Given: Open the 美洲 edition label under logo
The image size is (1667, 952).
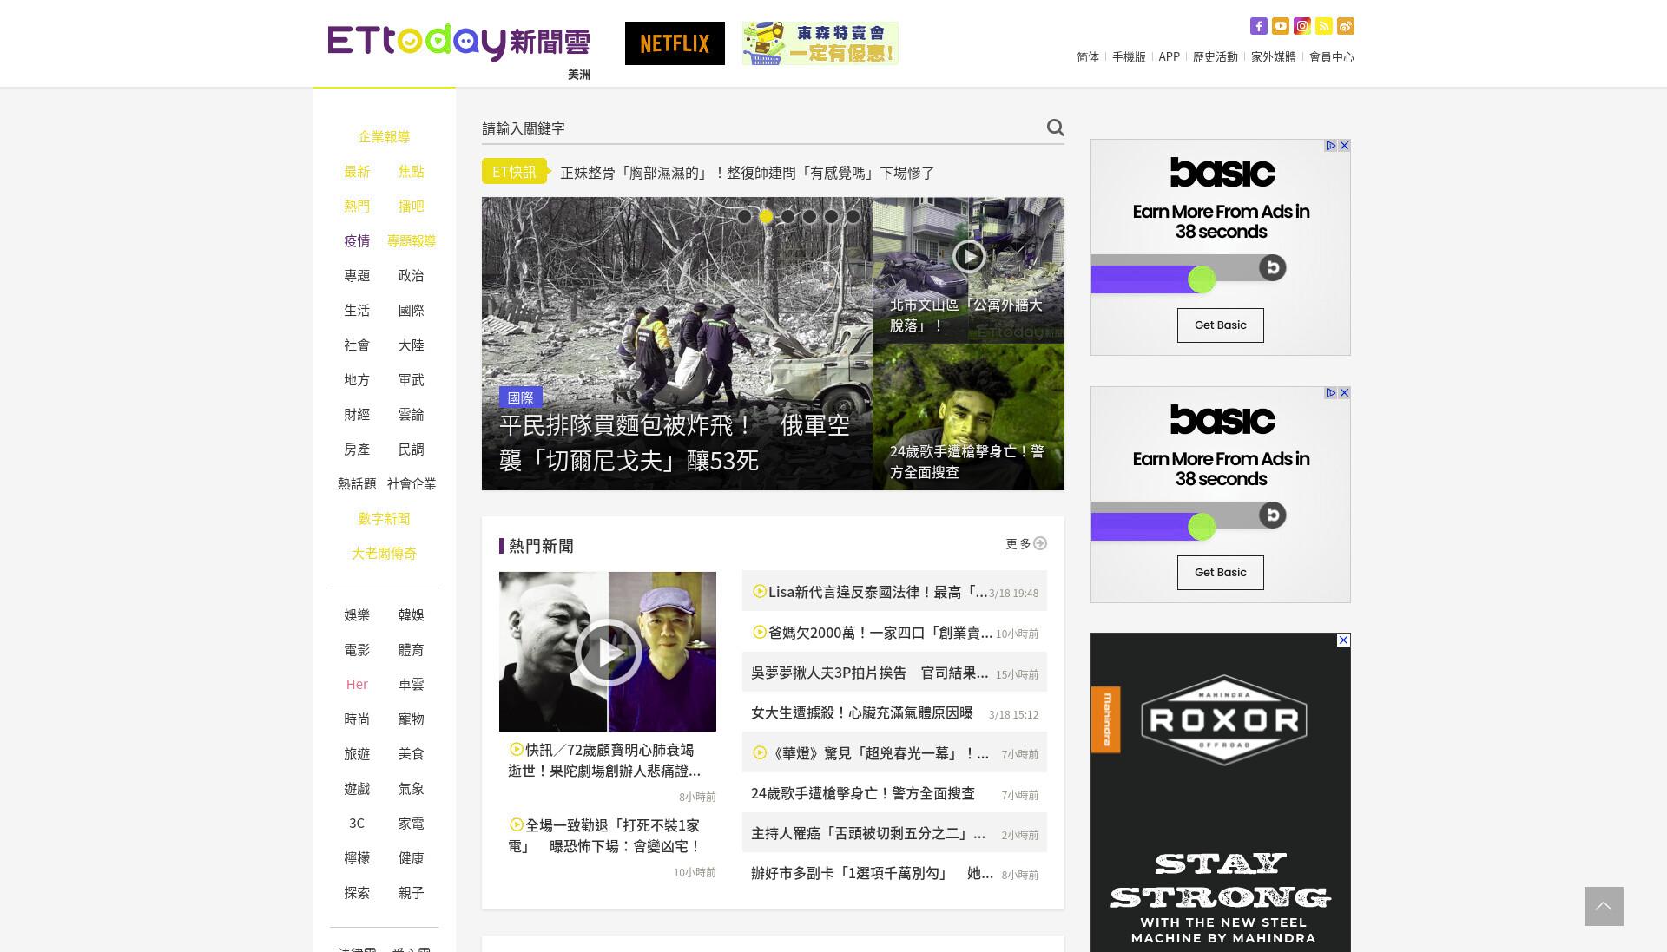Looking at the screenshot, I should pyautogui.click(x=579, y=75).
